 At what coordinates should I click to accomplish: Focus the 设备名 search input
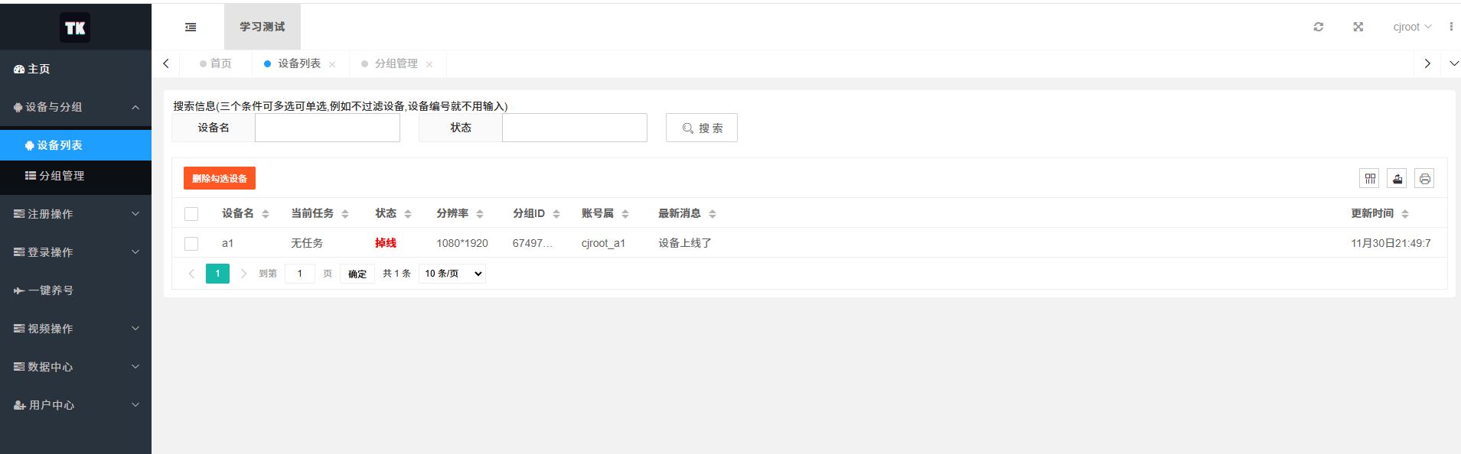click(328, 128)
